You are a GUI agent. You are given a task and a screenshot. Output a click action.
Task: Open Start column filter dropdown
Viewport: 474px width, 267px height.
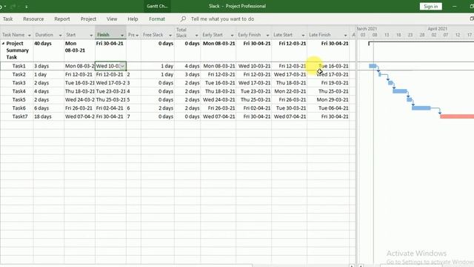click(91, 35)
